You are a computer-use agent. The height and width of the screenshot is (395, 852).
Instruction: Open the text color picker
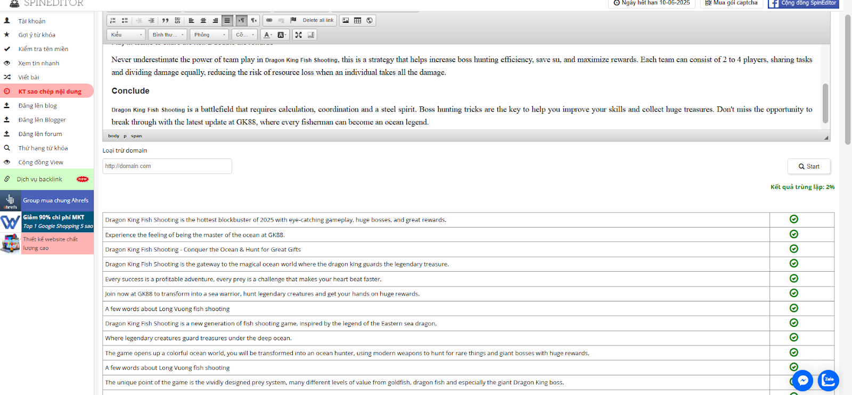point(268,35)
